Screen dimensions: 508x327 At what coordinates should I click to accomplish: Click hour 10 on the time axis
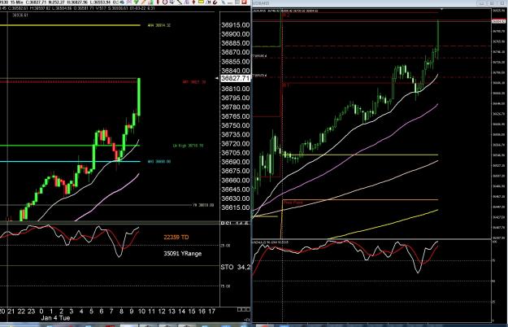pyautogui.click(x=141, y=311)
